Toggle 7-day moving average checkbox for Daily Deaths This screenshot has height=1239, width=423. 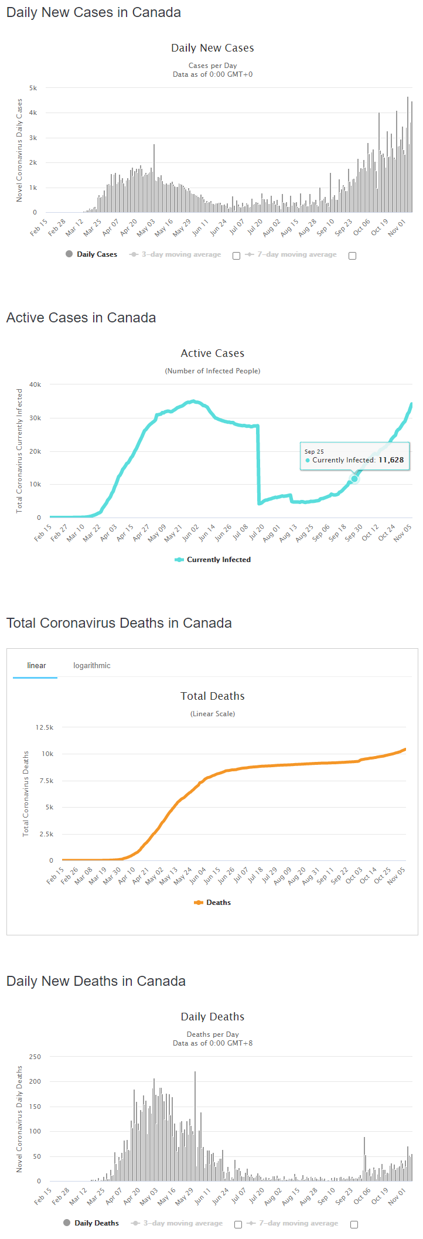click(x=354, y=1224)
